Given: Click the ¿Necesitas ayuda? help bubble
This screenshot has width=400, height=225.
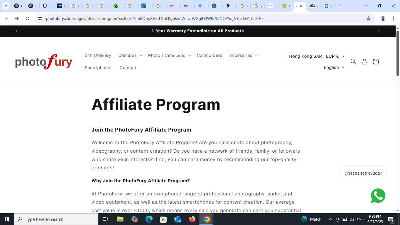Looking at the screenshot, I should [363, 173].
